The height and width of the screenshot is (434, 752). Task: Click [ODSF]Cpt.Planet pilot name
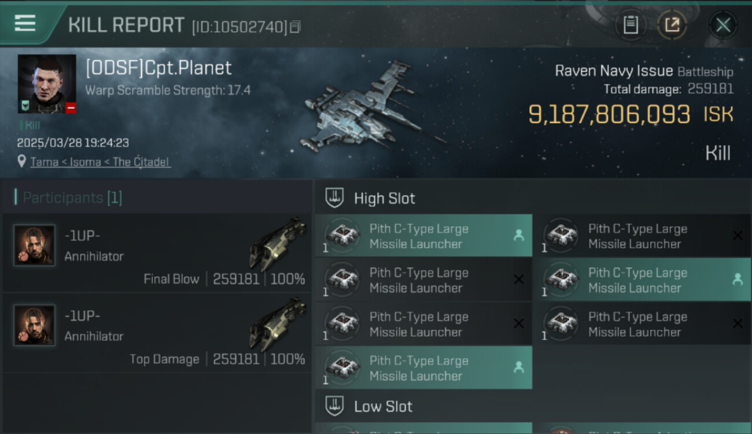pos(158,68)
